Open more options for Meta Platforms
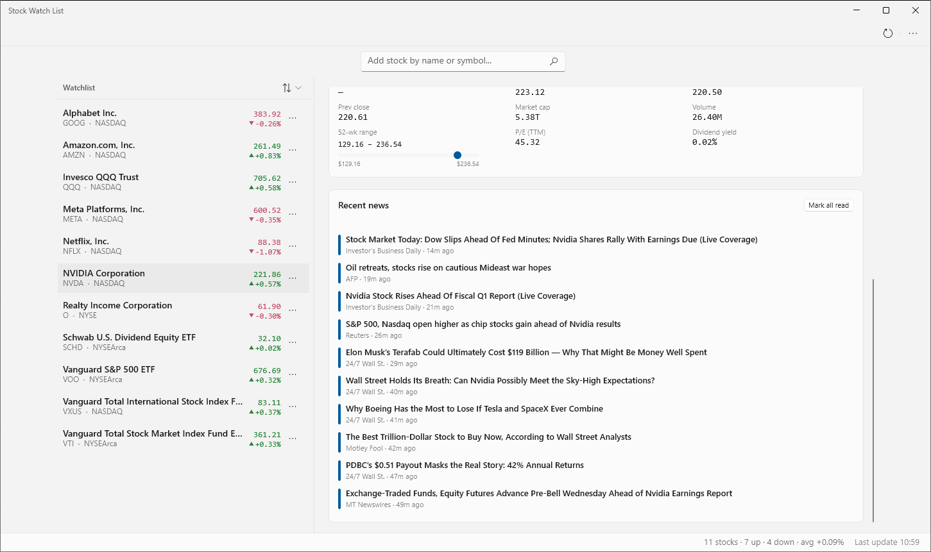931x552 pixels. tap(293, 214)
